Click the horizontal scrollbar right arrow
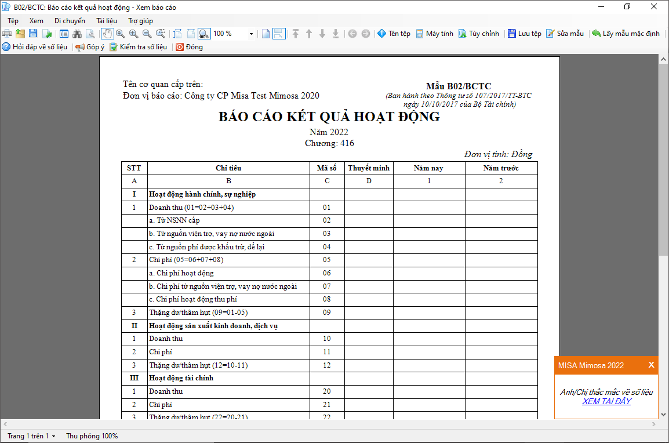The image size is (669, 443). coord(654,424)
